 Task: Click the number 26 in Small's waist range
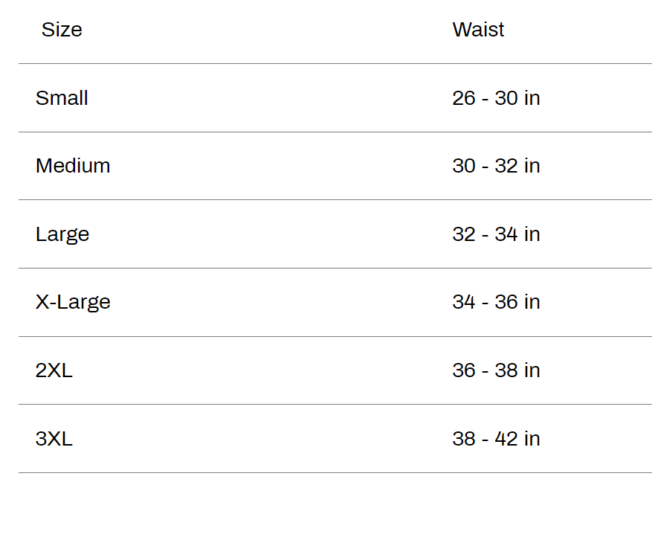[x=464, y=98]
